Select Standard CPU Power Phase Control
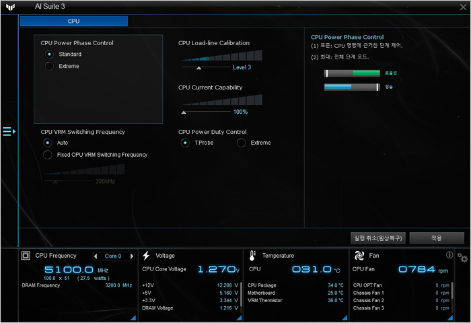The image size is (471, 323). [x=49, y=54]
